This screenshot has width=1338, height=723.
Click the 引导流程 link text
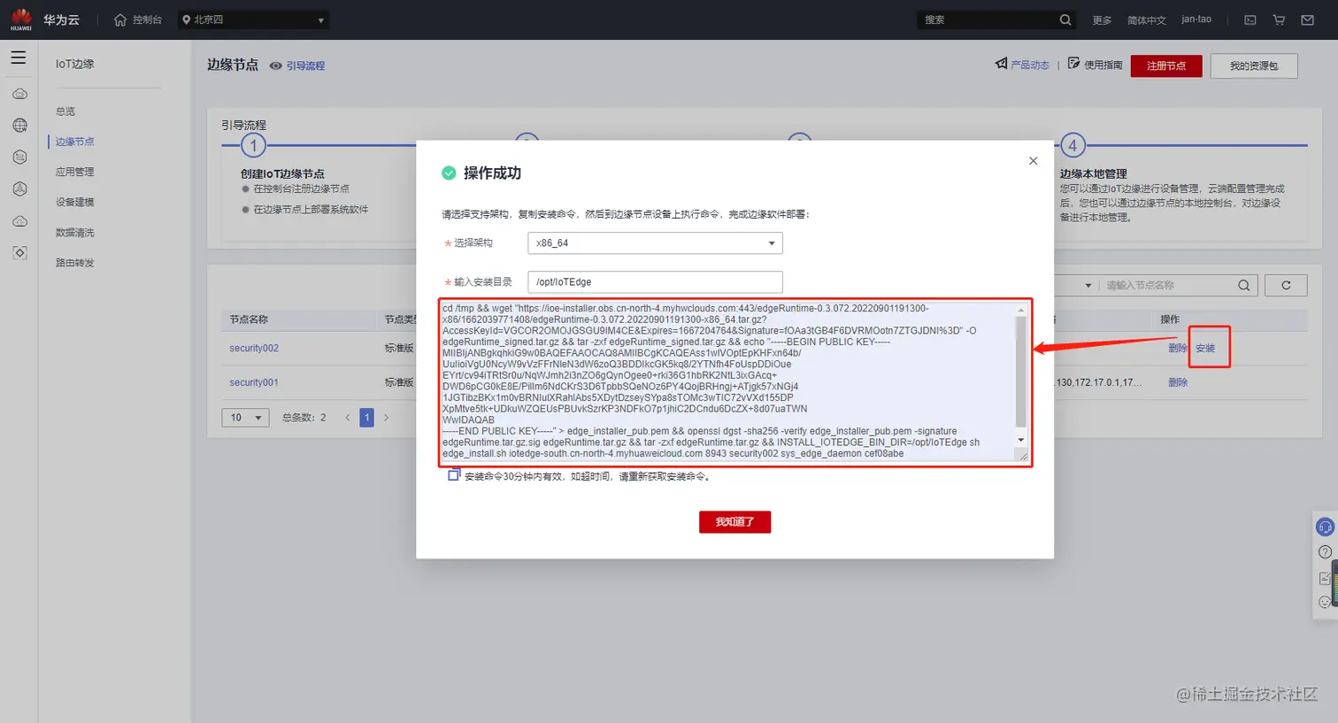[x=305, y=65]
